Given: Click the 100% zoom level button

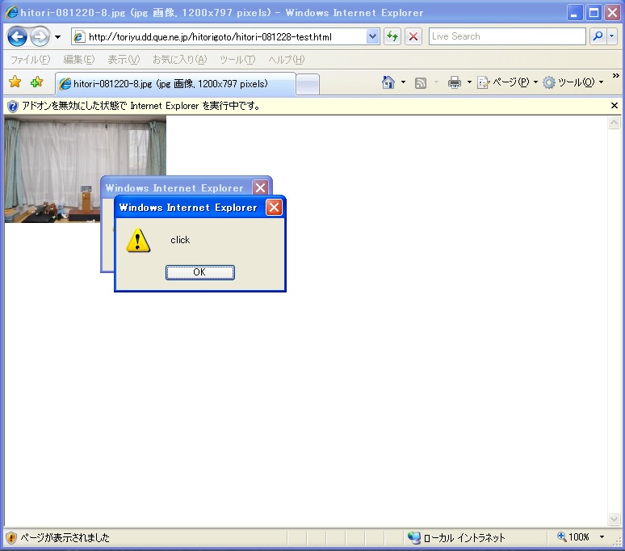Looking at the screenshot, I should [573, 537].
